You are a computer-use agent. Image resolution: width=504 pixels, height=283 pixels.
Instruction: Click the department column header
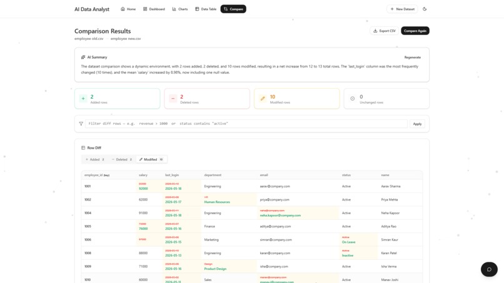[213, 175]
